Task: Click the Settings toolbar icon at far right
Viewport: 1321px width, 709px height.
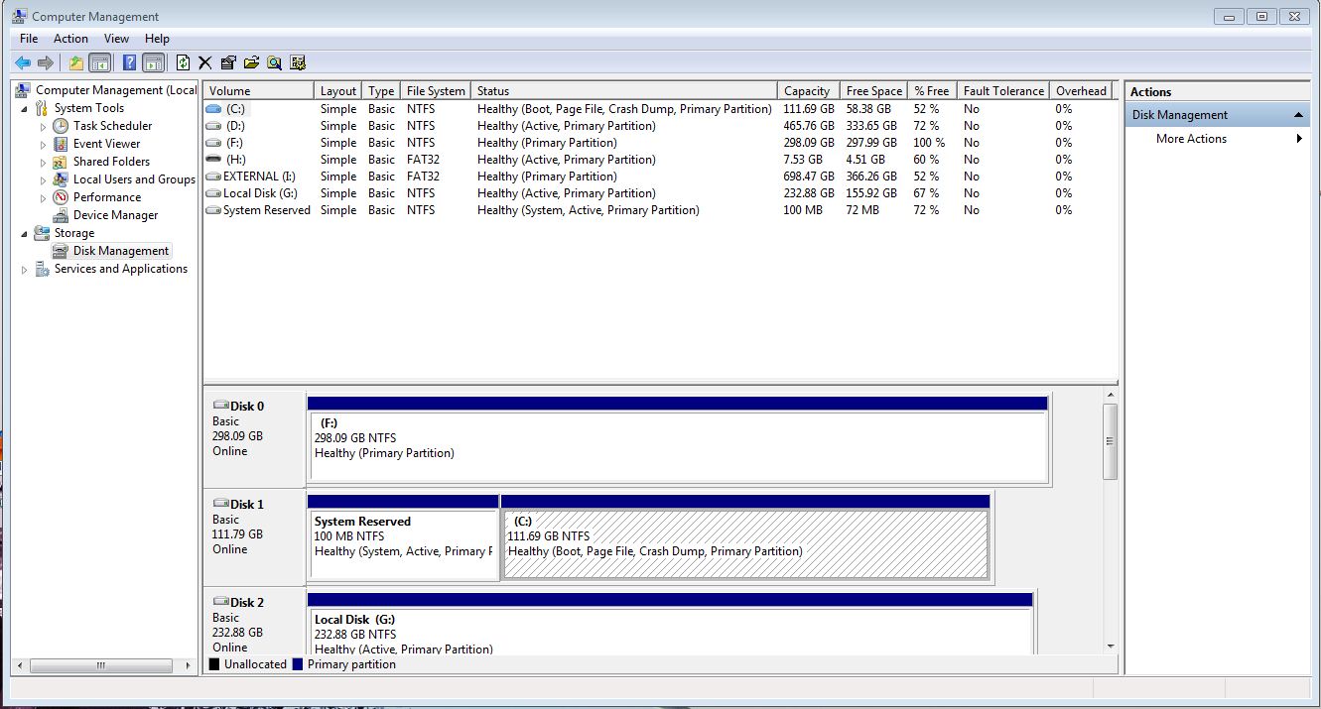Action: click(298, 62)
